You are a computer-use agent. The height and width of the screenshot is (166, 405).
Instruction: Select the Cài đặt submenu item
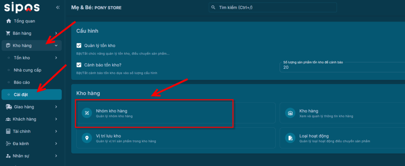click(x=32, y=95)
